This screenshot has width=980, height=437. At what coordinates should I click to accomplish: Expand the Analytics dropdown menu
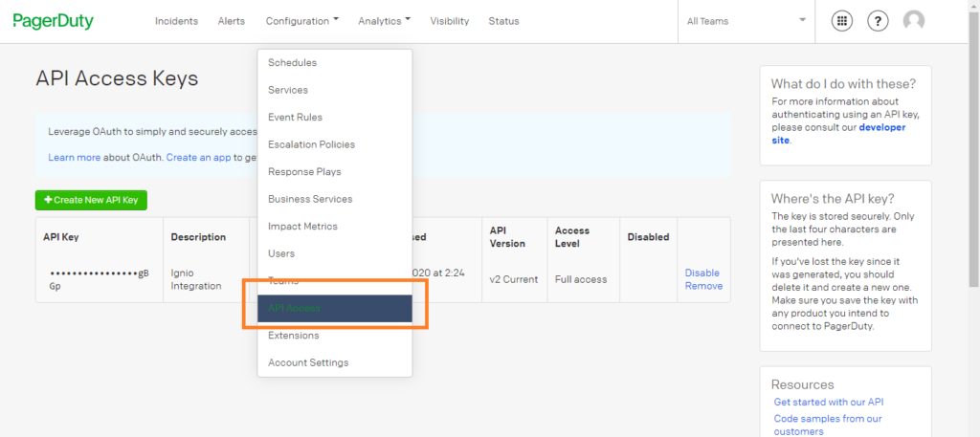coord(384,21)
